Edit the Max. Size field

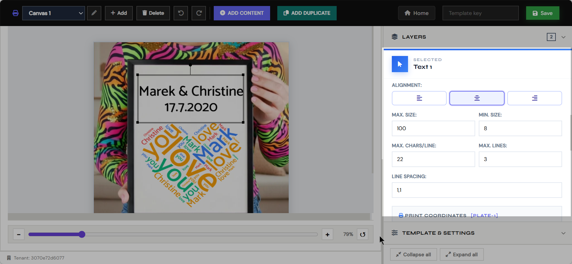(x=433, y=128)
